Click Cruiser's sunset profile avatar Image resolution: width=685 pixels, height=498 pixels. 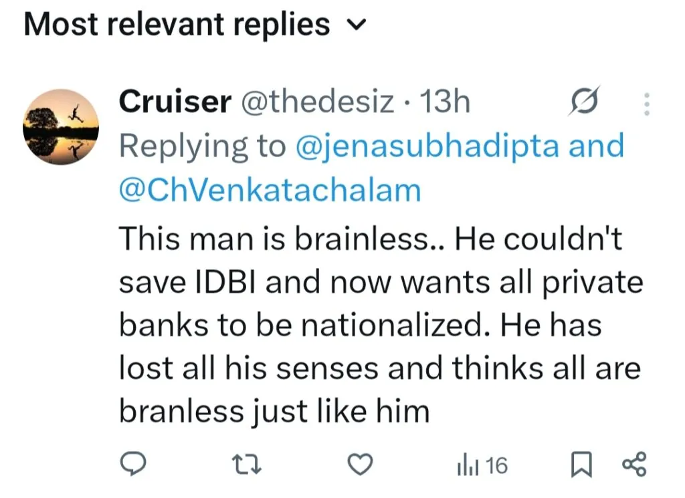click(x=61, y=124)
